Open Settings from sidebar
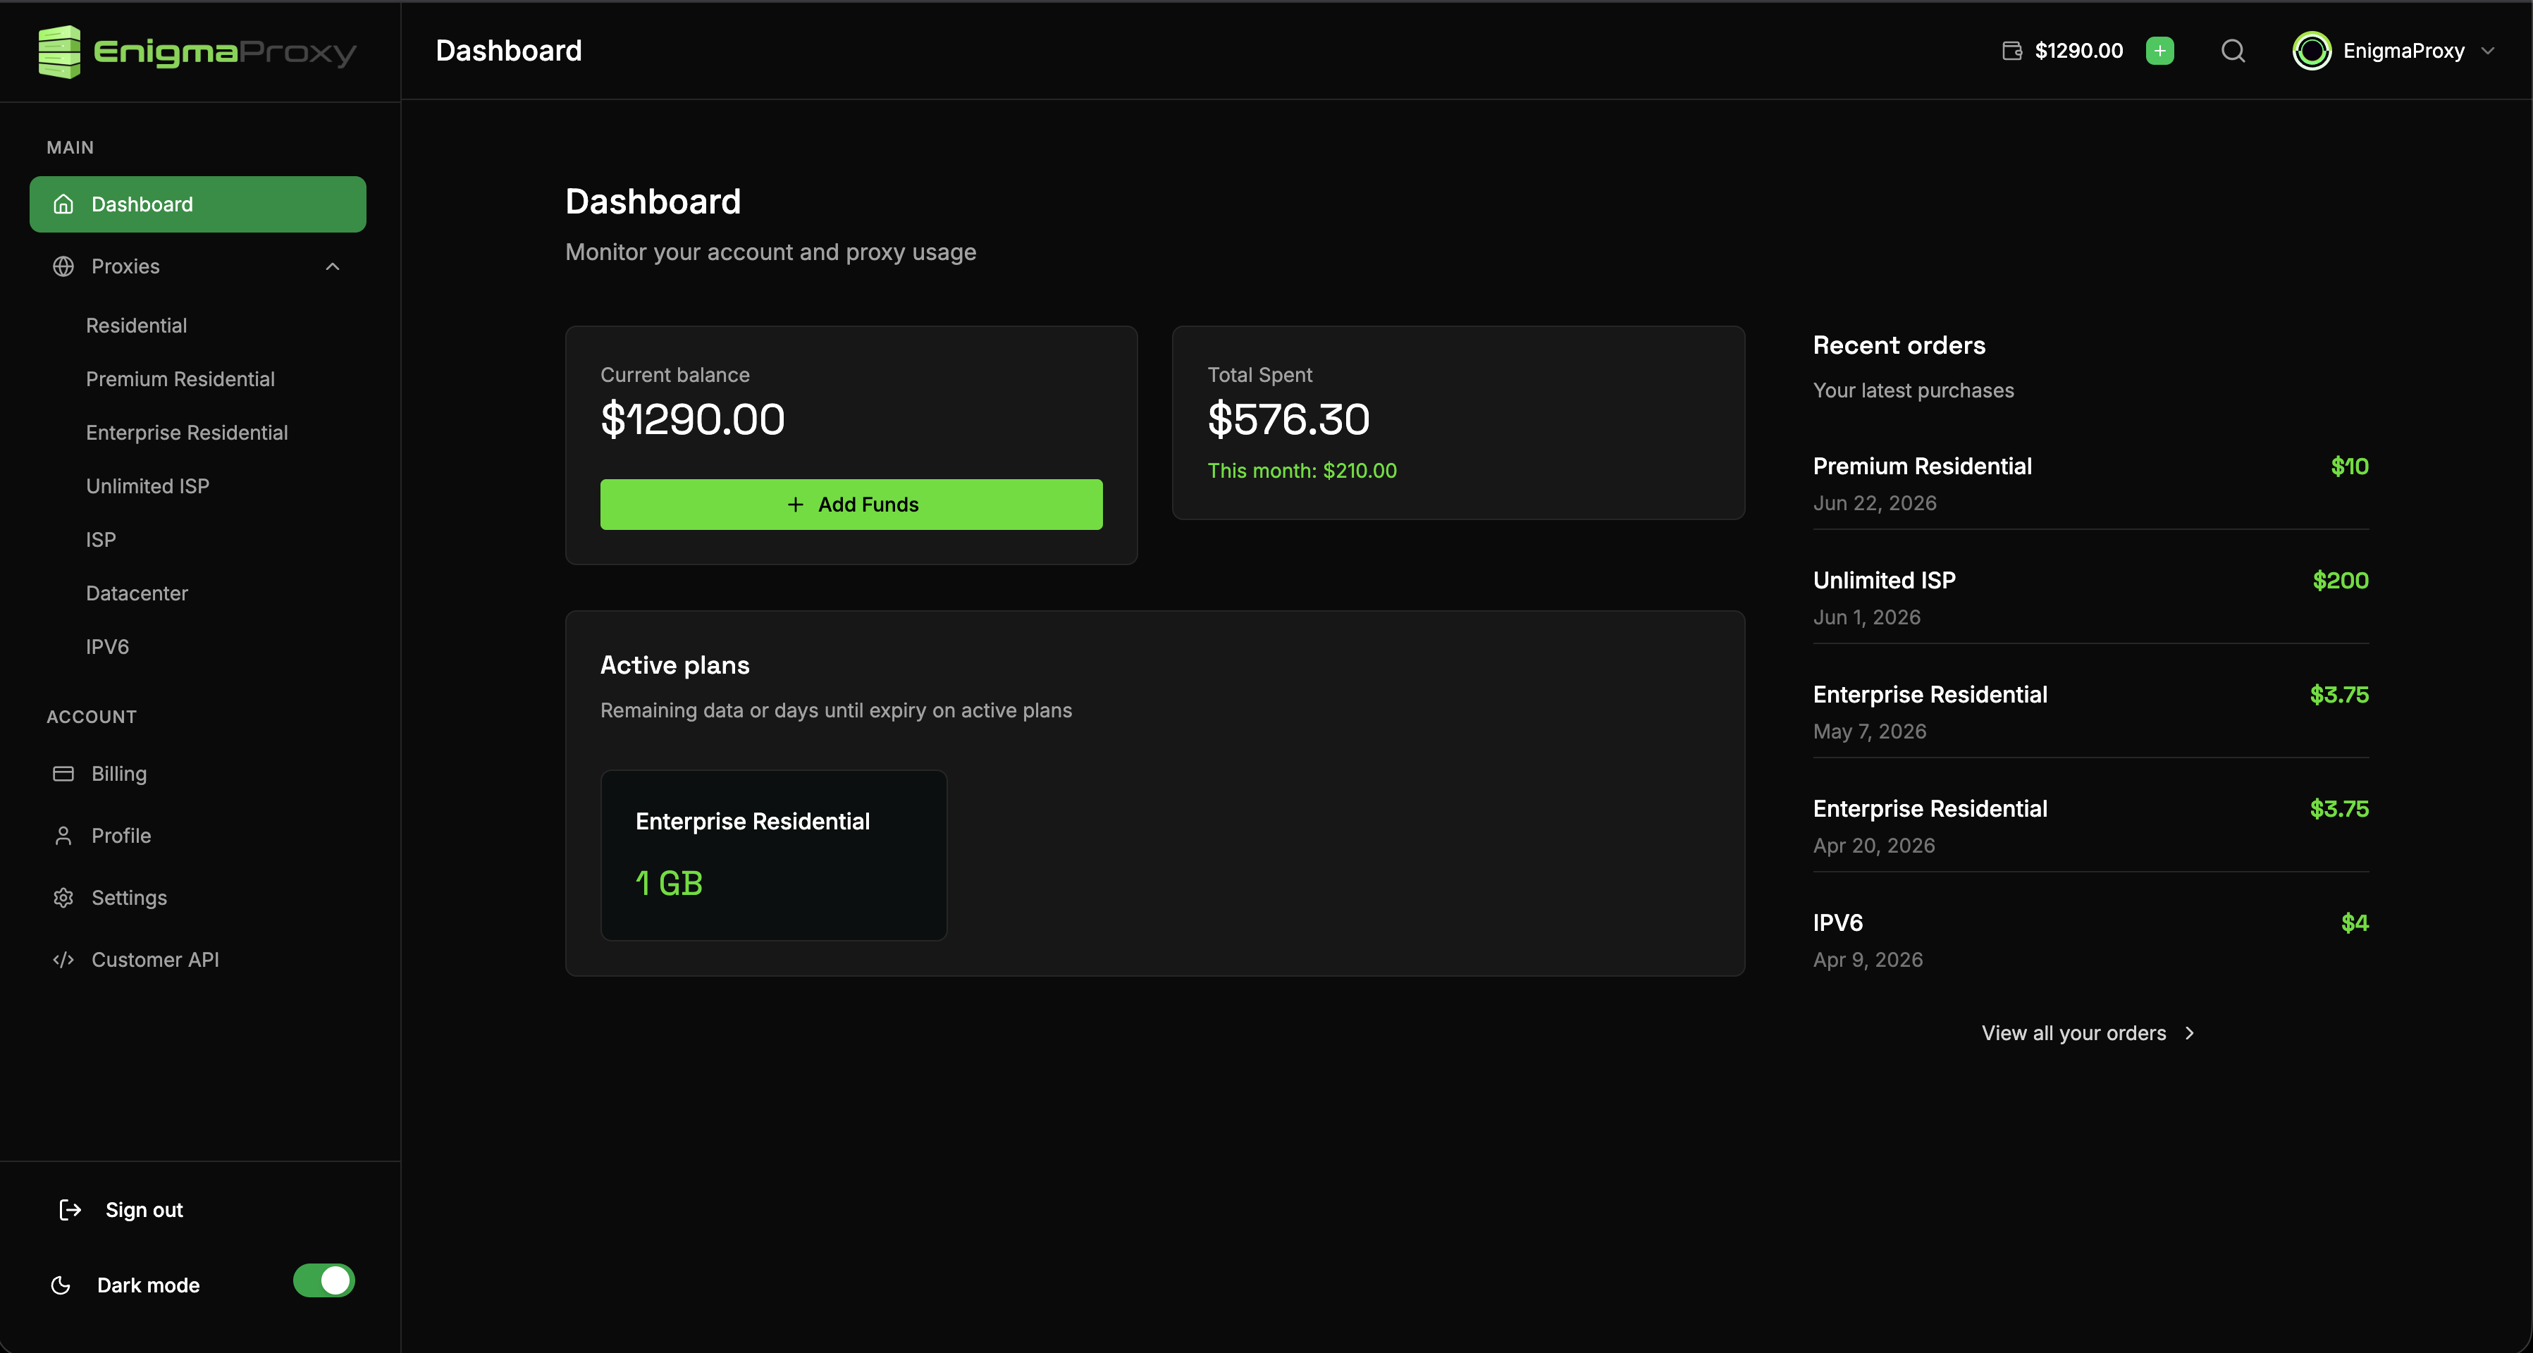The height and width of the screenshot is (1353, 2533). (197, 898)
